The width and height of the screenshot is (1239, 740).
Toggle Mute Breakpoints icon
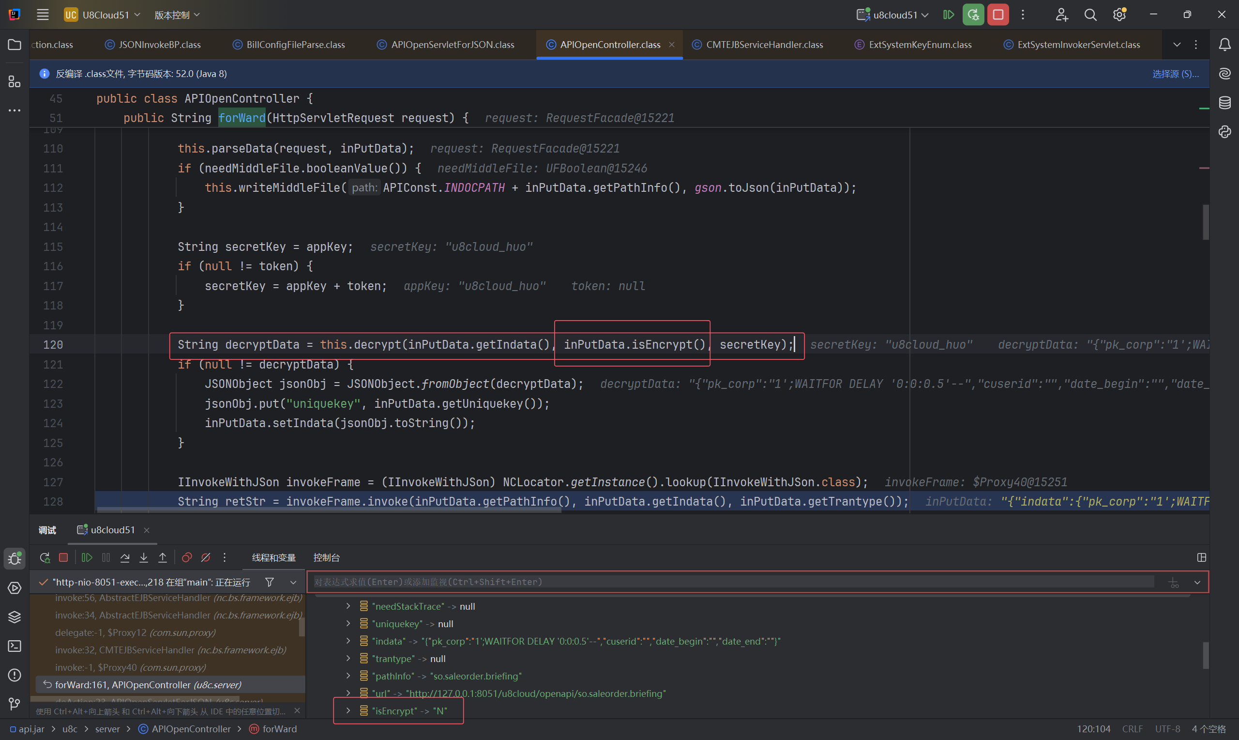pos(206,557)
